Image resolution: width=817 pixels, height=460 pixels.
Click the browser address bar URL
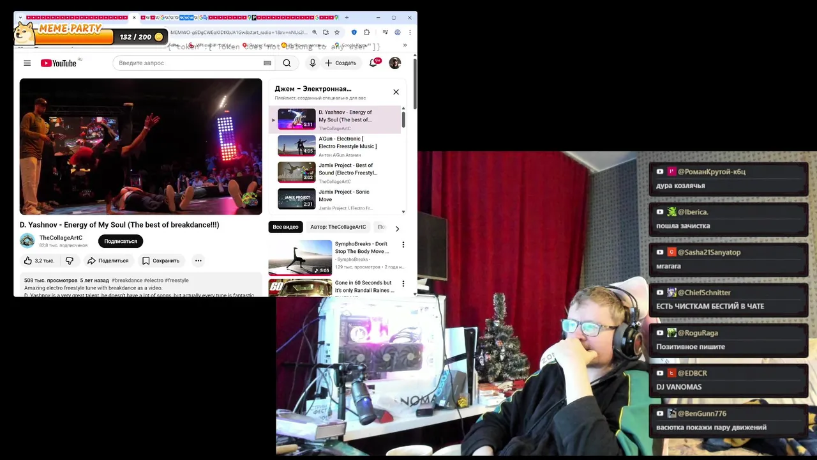239,33
